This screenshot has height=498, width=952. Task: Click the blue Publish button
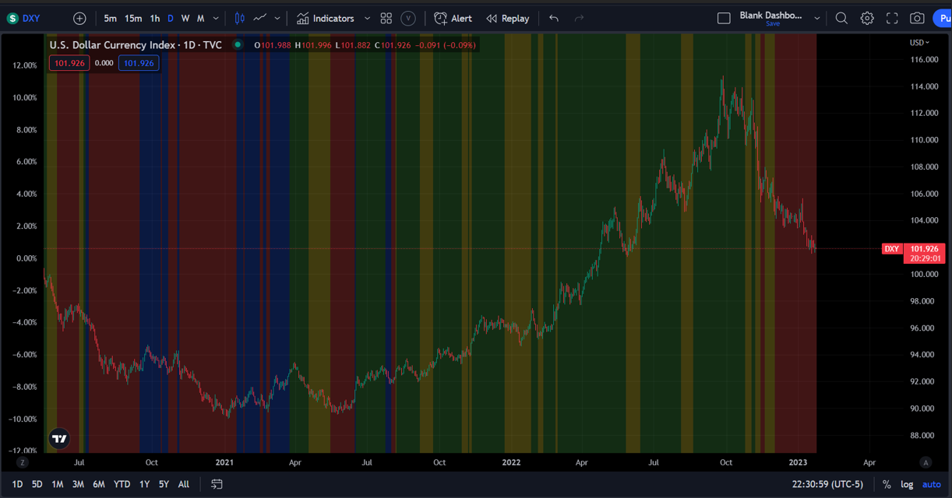pyautogui.click(x=941, y=18)
